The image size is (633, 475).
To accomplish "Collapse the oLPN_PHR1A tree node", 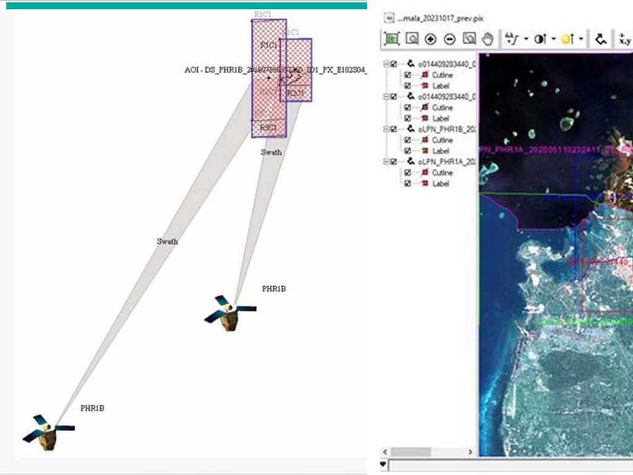I will click(386, 162).
